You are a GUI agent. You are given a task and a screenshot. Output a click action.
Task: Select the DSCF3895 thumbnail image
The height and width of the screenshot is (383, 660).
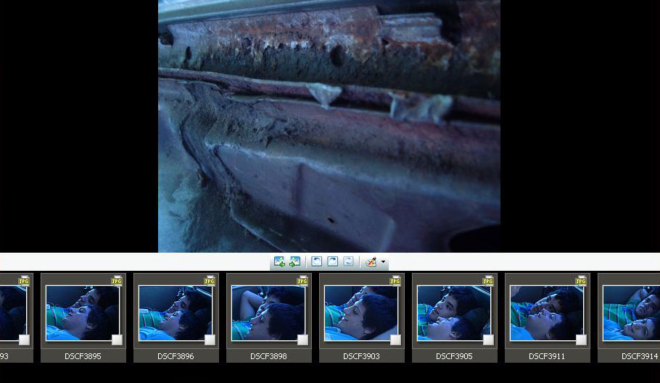[83, 313]
